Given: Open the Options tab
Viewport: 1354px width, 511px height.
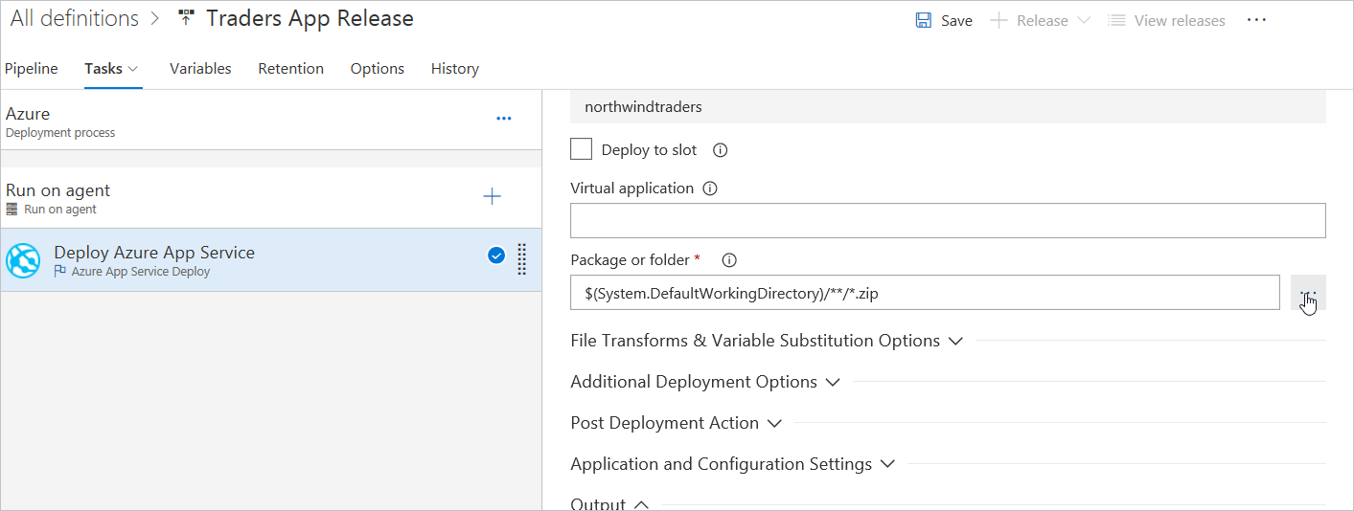Looking at the screenshot, I should (x=378, y=69).
